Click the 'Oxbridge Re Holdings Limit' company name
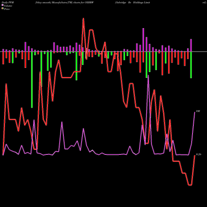The height and width of the screenshot is (207, 207). pyautogui.click(x=132, y=2)
